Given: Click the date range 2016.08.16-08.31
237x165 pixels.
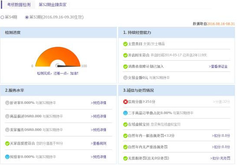Looking at the screenshot, I should (x=221, y=24).
